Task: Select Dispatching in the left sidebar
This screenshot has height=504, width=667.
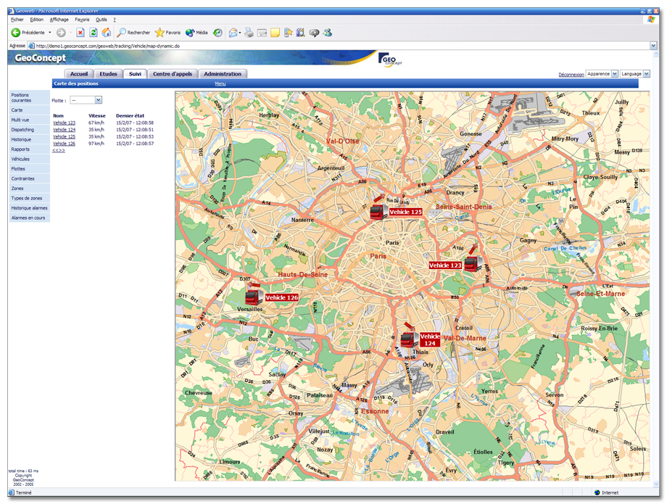Action: click(22, 130)
